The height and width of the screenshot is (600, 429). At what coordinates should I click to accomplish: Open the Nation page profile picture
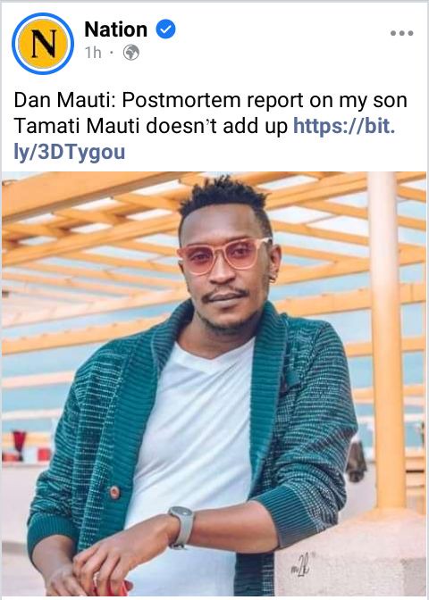[43, 44]
